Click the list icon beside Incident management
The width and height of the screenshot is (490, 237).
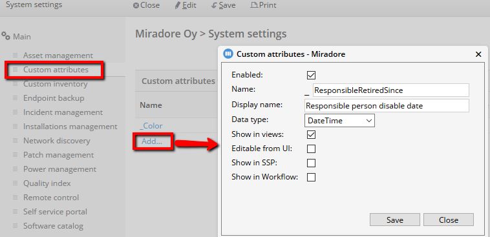coord(15,112)
